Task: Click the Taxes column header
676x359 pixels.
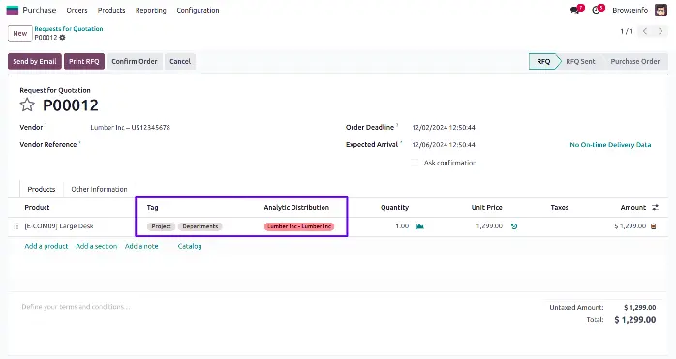Action: pos(560,207)
